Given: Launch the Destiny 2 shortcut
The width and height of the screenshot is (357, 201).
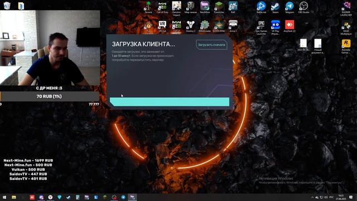Looking at the screenshot, I should tap(191, 26).
